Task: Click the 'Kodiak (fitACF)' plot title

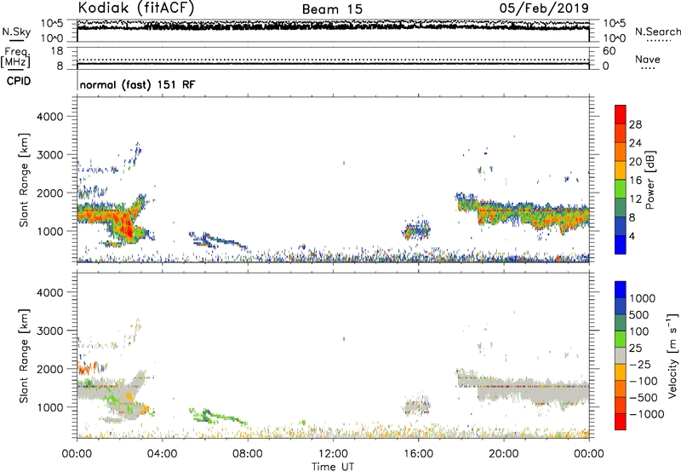Action: coord(136,8)
